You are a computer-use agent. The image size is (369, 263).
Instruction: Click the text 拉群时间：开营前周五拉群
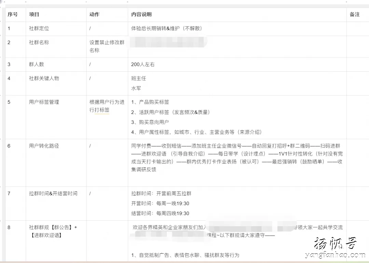click(x=161, y=193)
